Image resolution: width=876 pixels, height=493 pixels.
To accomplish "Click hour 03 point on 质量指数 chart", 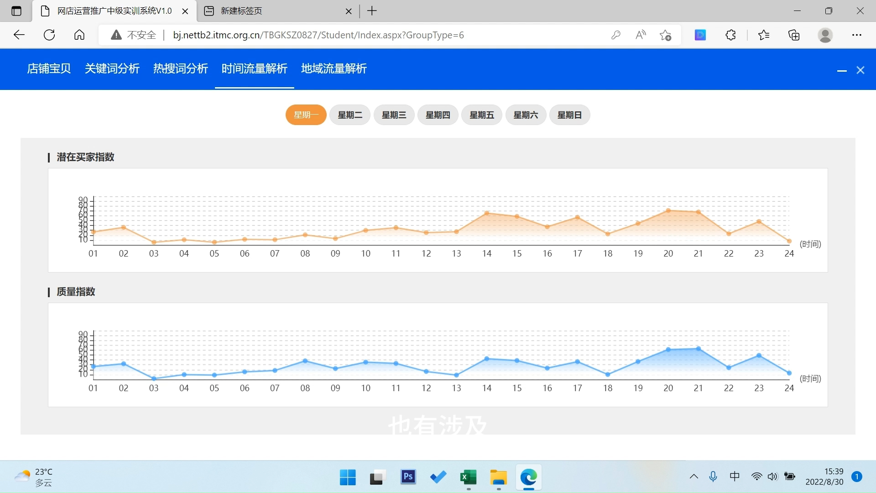I will (154, 378).
